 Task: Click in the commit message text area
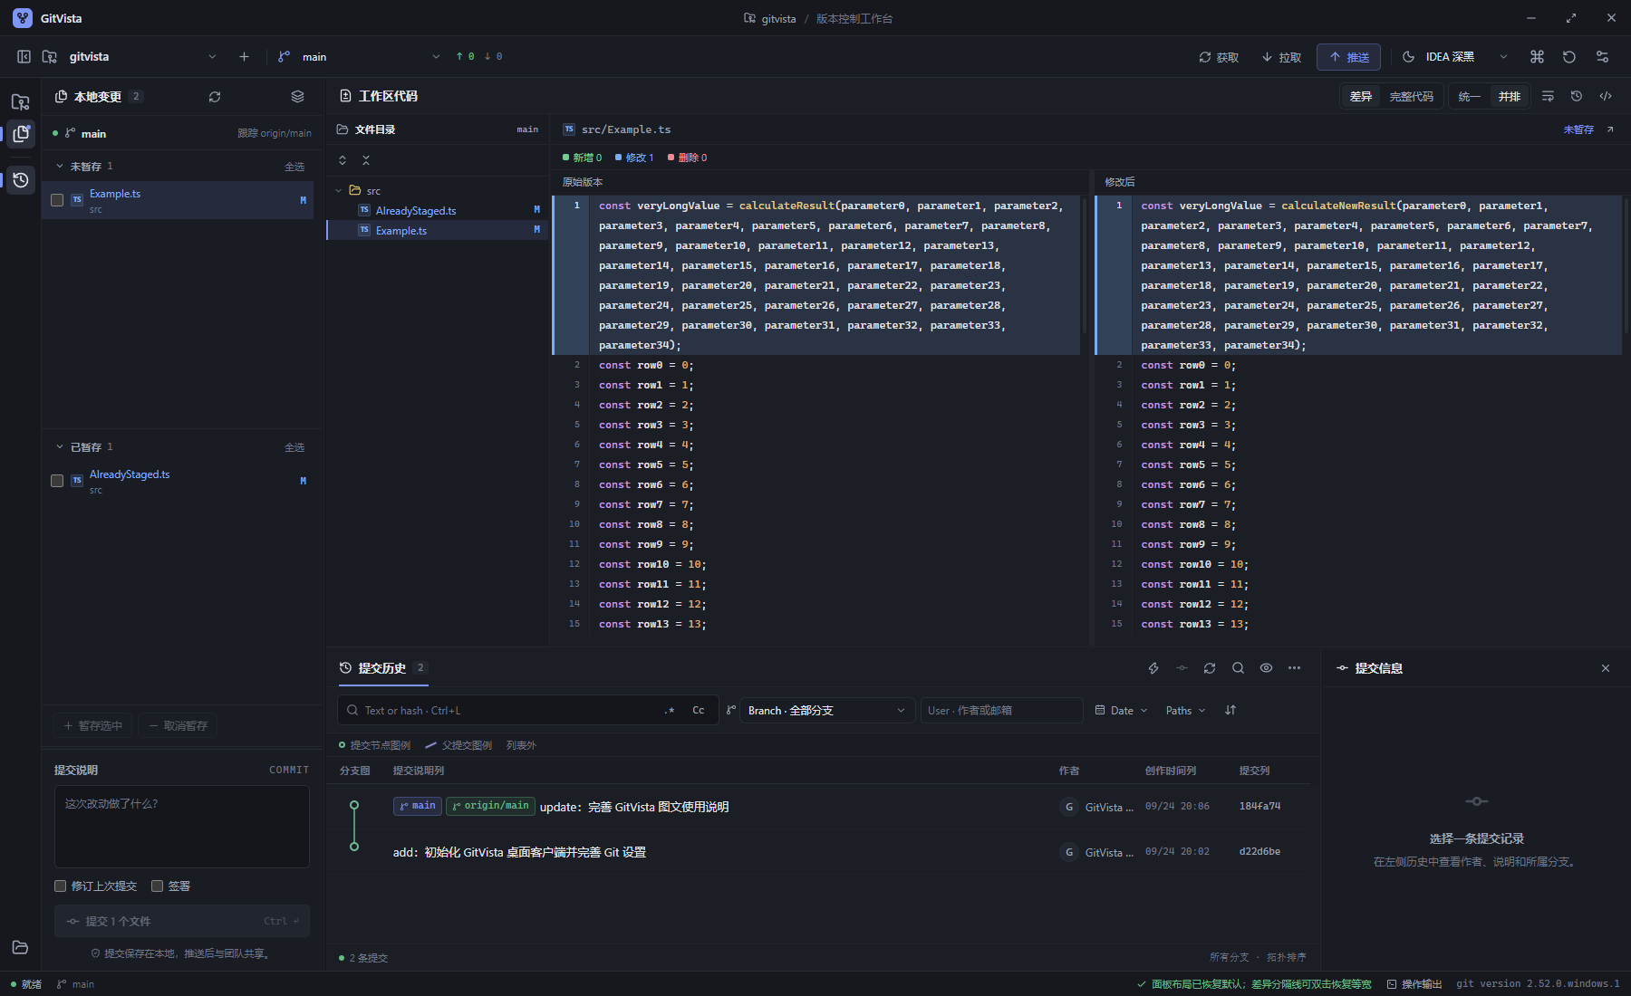(182, 826)
